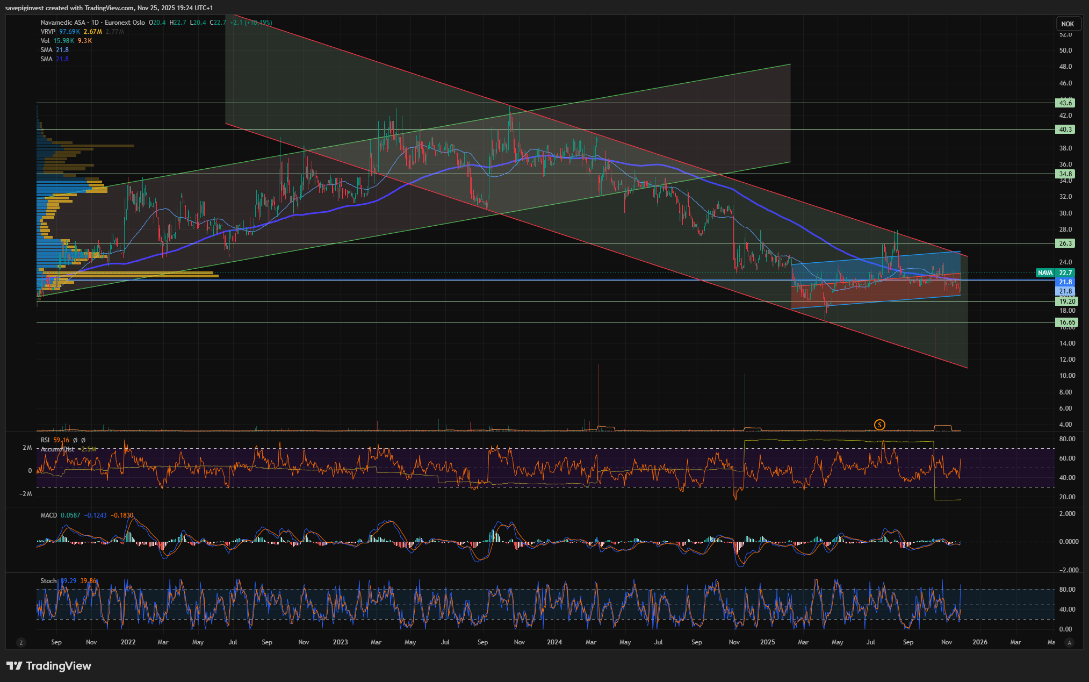Click the NAVA price label tag
Screen dimensions: 1089x682
click(x=1045, y=273)
